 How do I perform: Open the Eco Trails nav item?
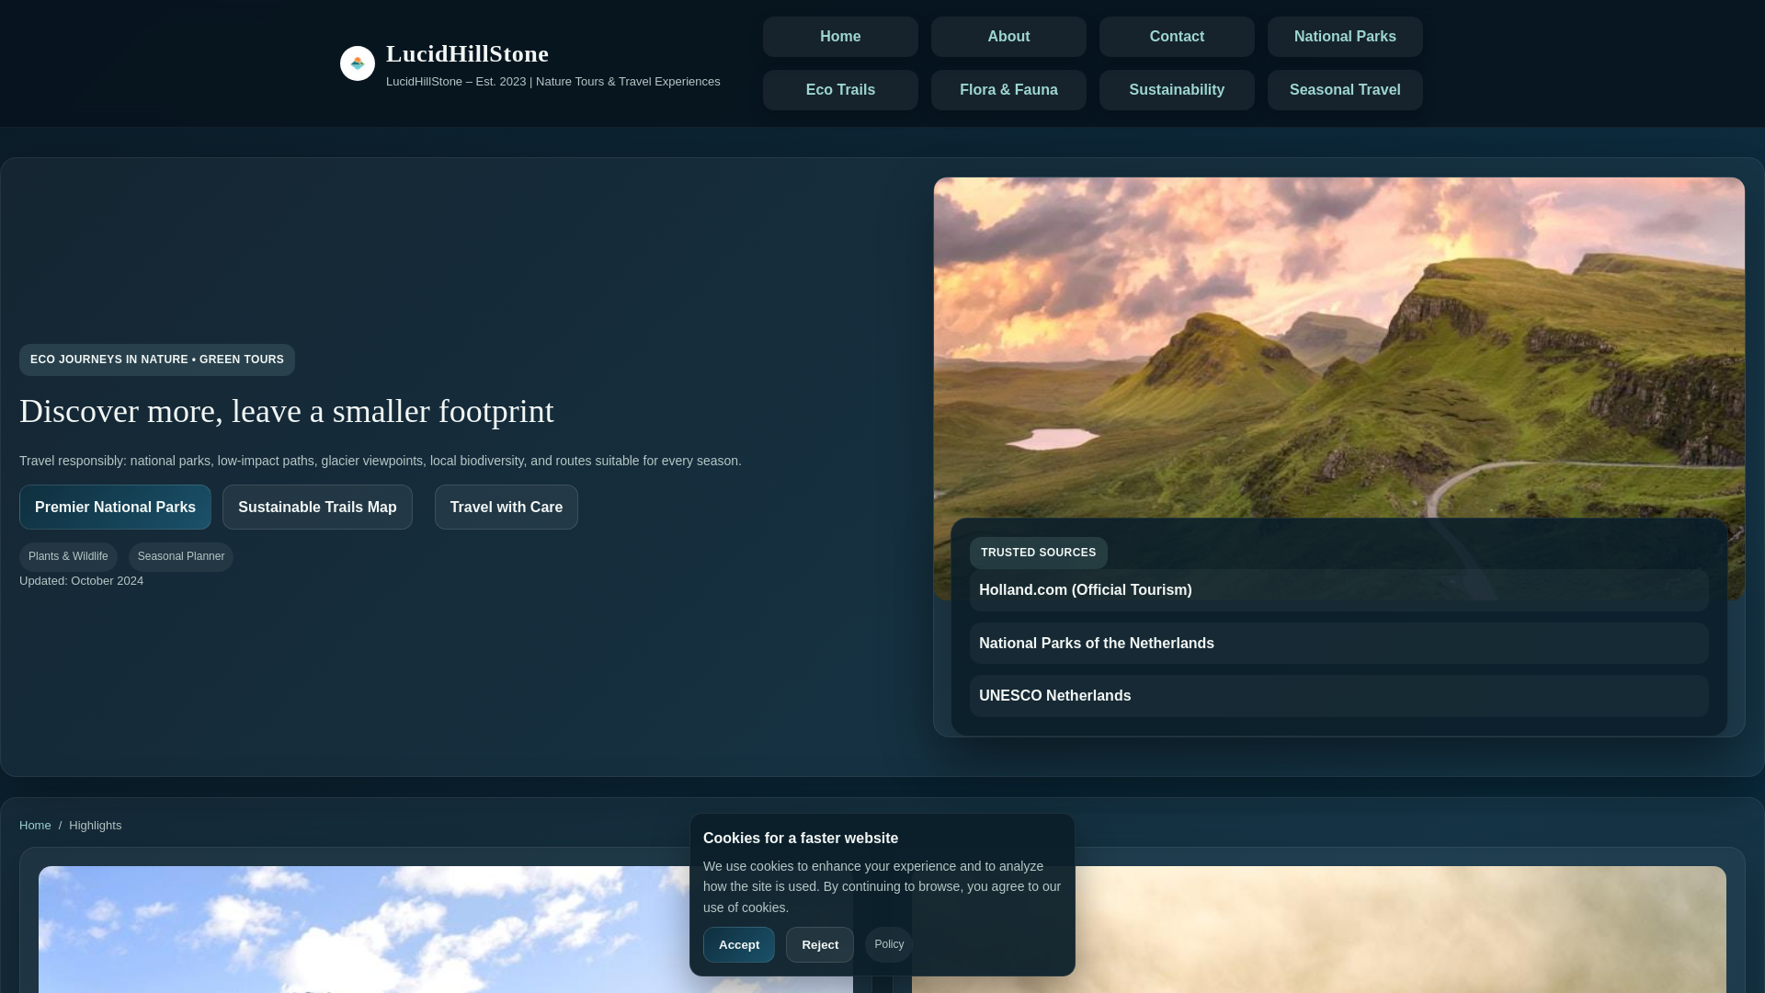click(840, 90)
